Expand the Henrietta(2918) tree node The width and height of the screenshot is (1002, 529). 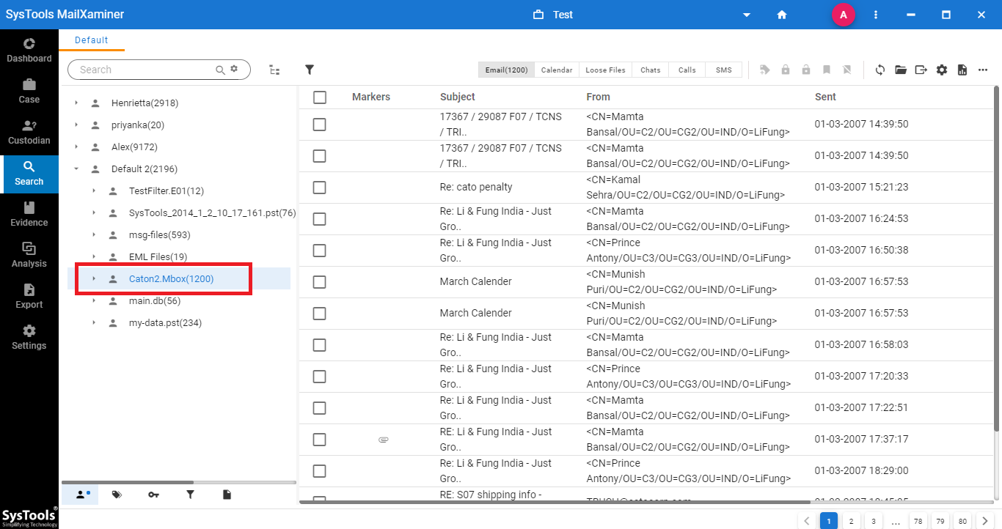(x=76, y=103)
